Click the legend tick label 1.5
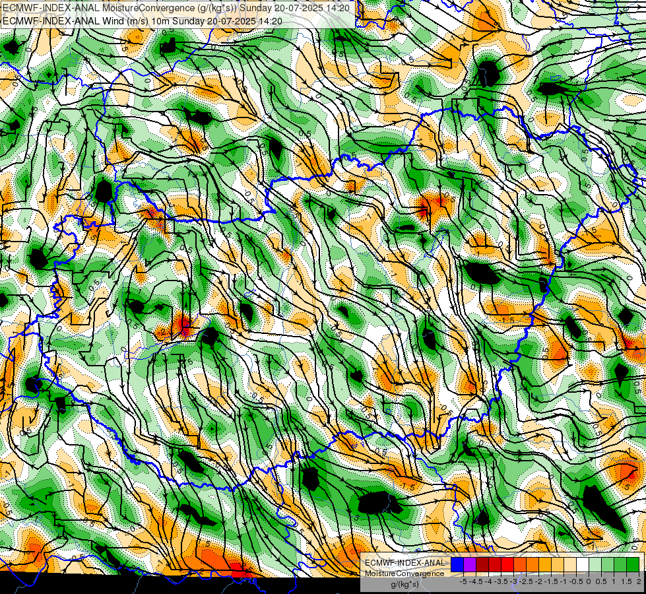 pyautogui.click(x=626, y=581)
